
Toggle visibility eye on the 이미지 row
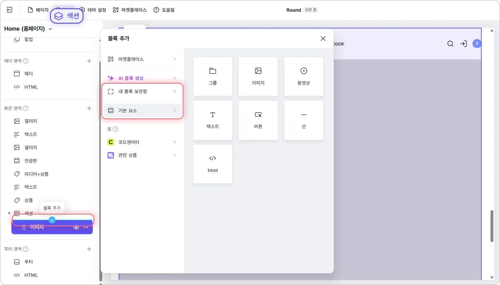coord(76,227)
